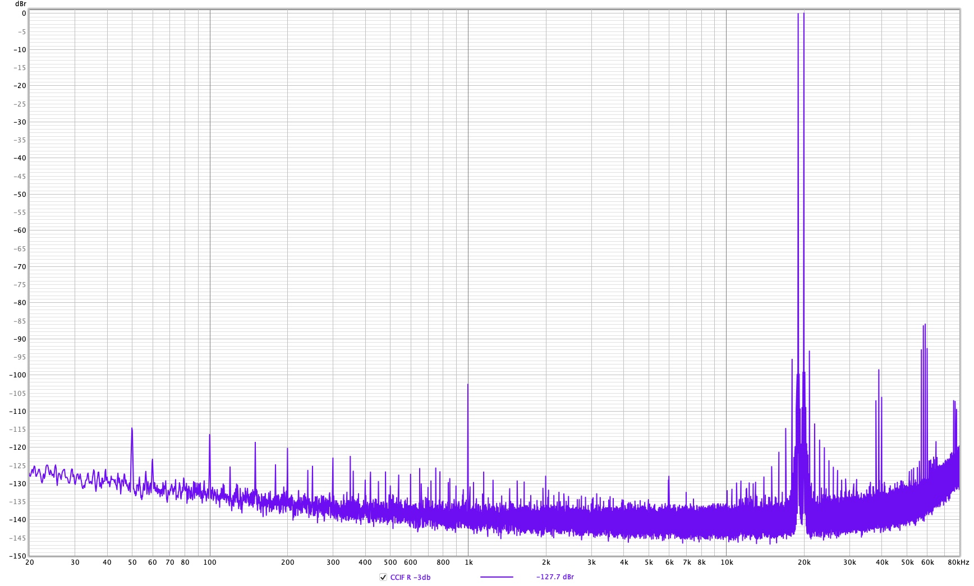Click the 3k frequency axis label
974x586 pixels.
click(591, 562)
